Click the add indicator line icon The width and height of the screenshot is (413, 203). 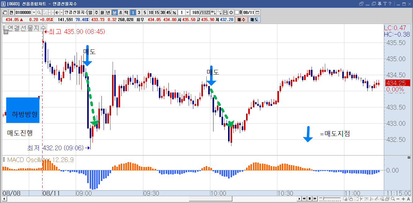coord(219,12)
